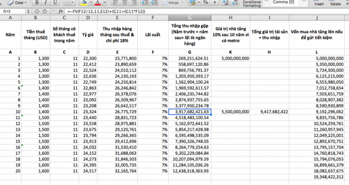Image resolution: width=349 pixels, height=185 pixels.
Task: Select exchange rate cell 22,300
Action: click(88, 59)
